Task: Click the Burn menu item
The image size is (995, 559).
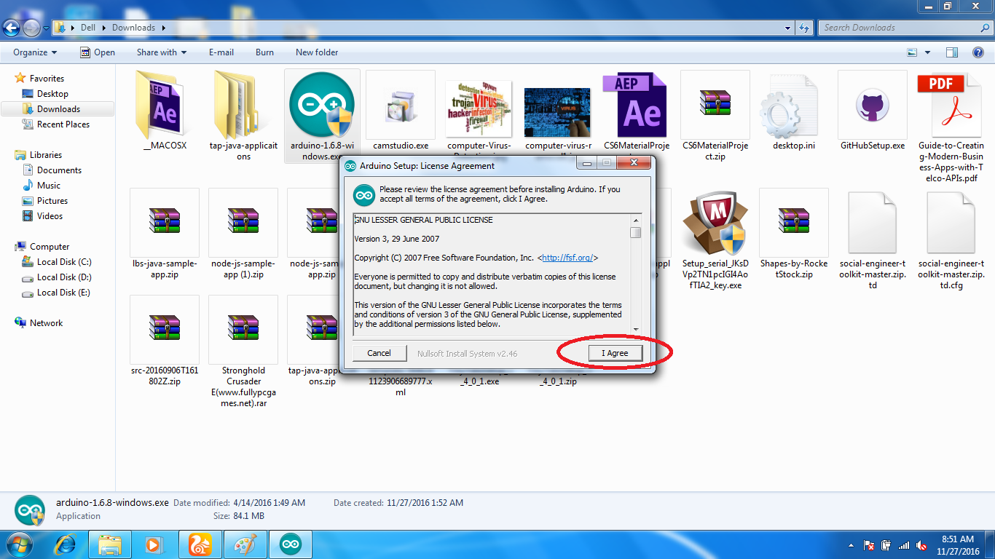Action: 264,52
